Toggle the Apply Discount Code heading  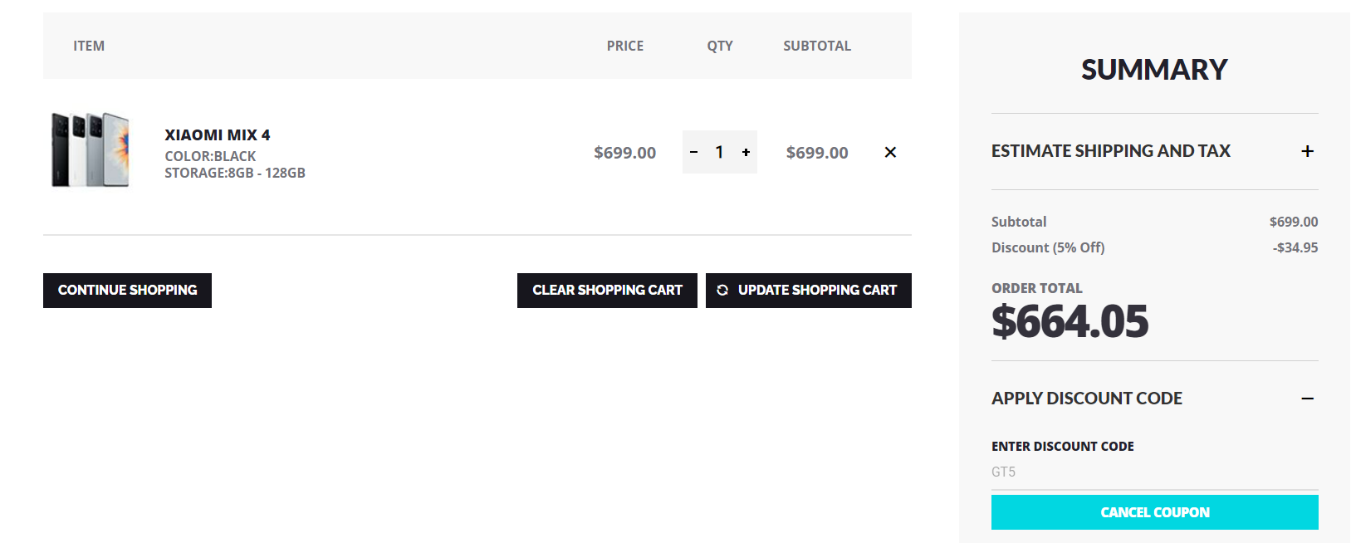[1086, 399]
